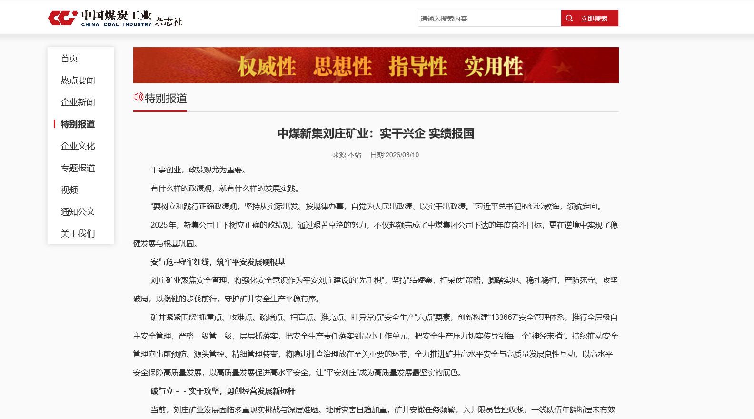The image size is (754, 419).
Task: Open the 视频 section
Action: click(x=69, y=190)
